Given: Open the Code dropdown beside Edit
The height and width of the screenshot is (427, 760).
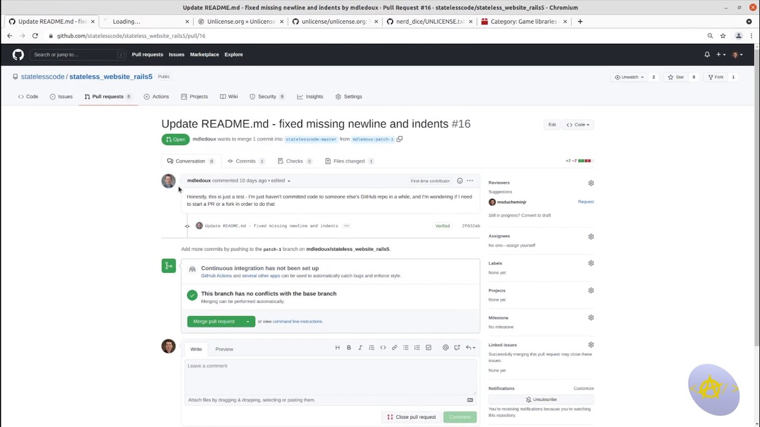Looking at the screenshot, I should click(578, 125).
